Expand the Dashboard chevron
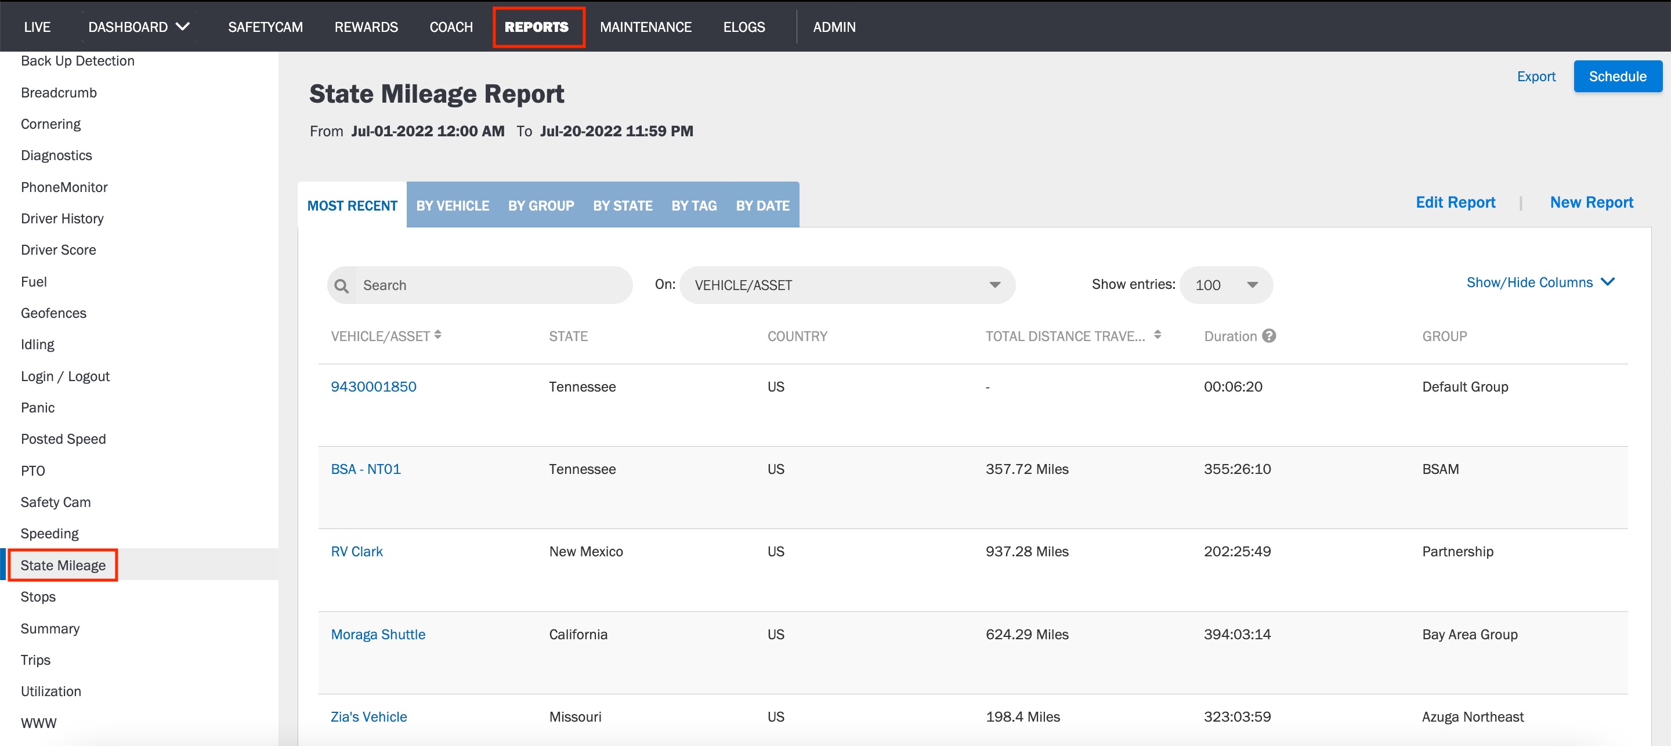The height and width of the screenshot is (746, 1671). [183, 27]
